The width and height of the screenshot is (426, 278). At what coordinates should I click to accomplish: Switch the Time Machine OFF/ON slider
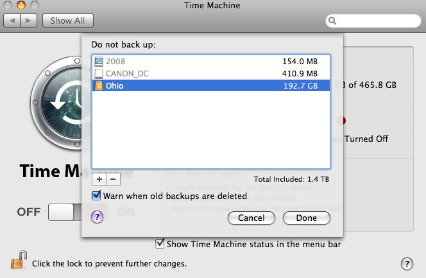pos(65,212)
